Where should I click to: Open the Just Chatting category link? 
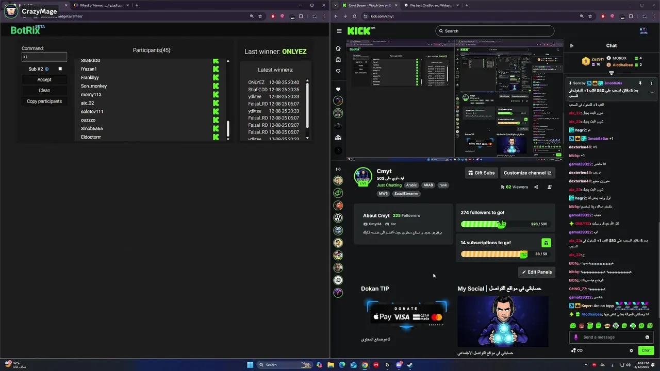(x=389, y=185)
